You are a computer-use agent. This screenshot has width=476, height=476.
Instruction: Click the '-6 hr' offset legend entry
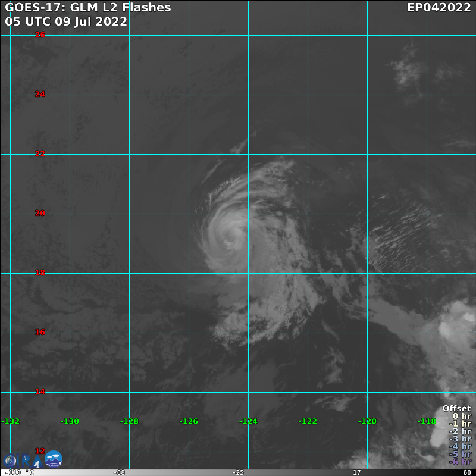click(x=460, y=462)
